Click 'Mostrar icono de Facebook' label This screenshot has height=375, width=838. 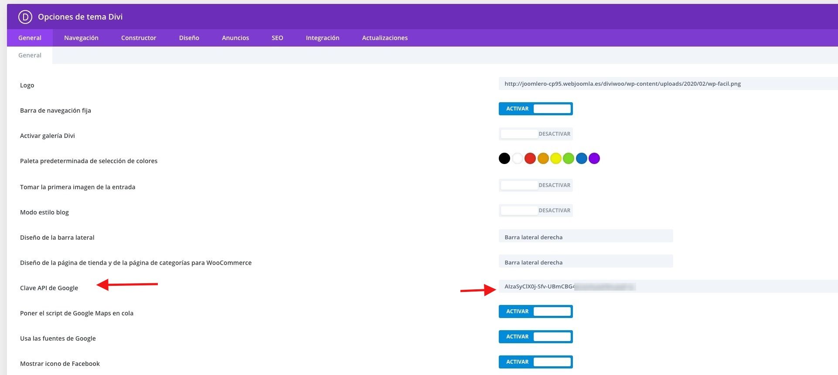point(60,364)
